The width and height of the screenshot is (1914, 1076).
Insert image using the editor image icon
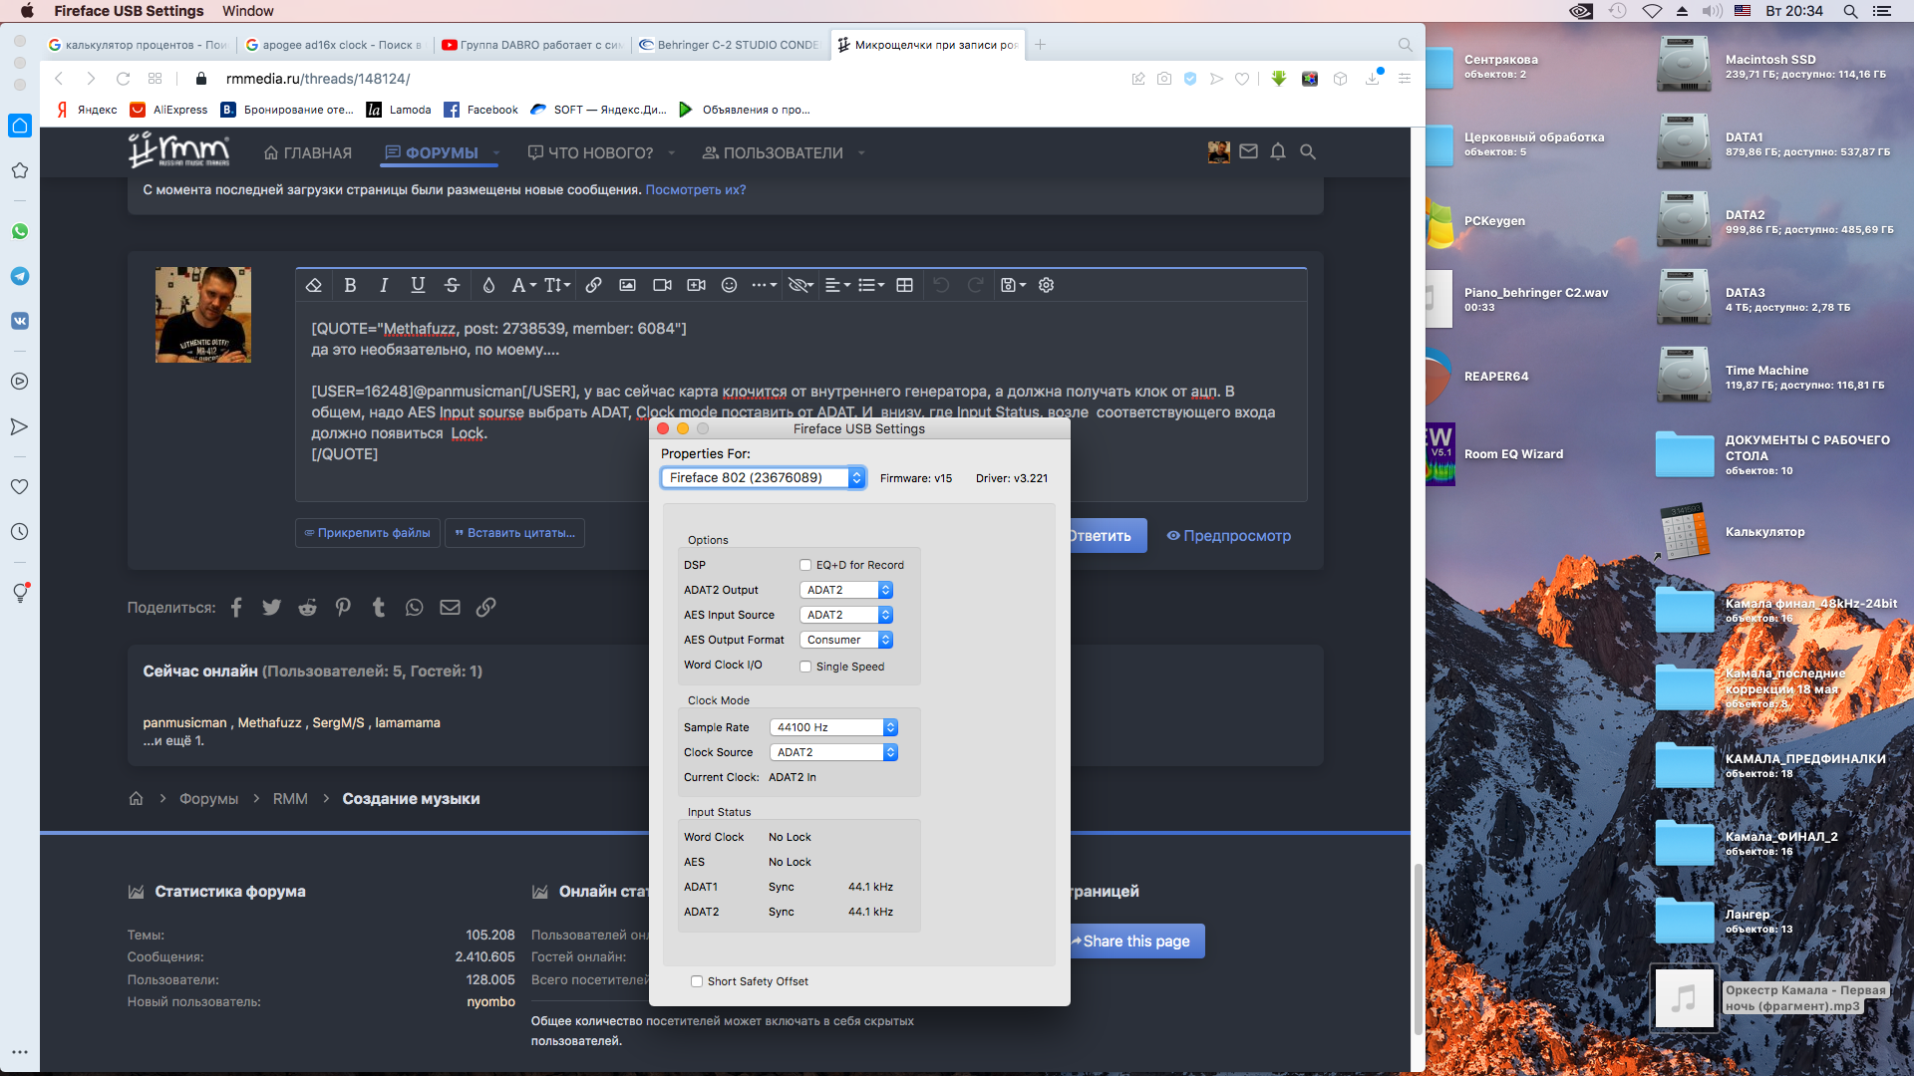coord(627,285)
